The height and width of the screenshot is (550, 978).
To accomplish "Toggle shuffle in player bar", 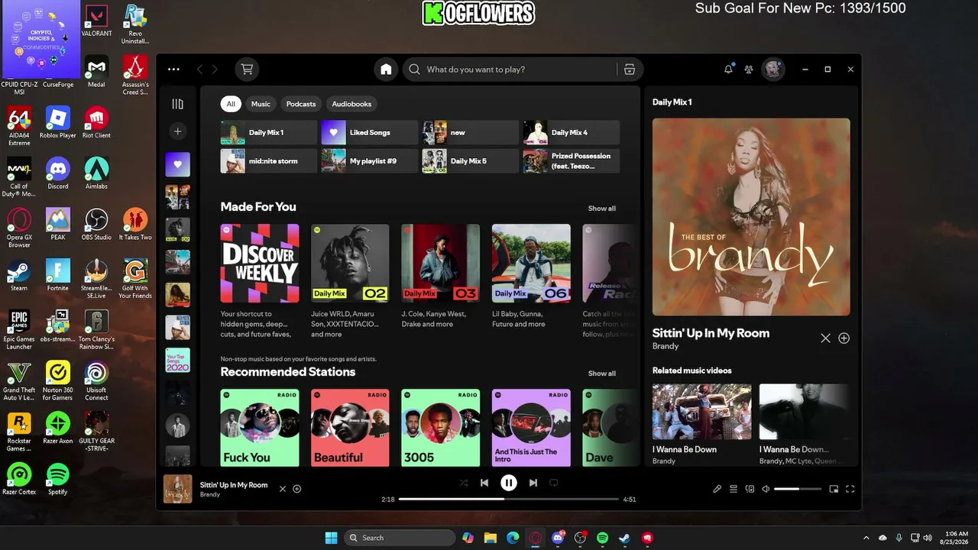I will click(463, 483).
